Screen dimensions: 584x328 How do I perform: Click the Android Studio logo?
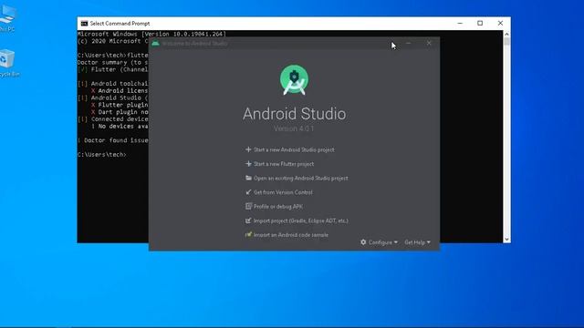(294, 80)
